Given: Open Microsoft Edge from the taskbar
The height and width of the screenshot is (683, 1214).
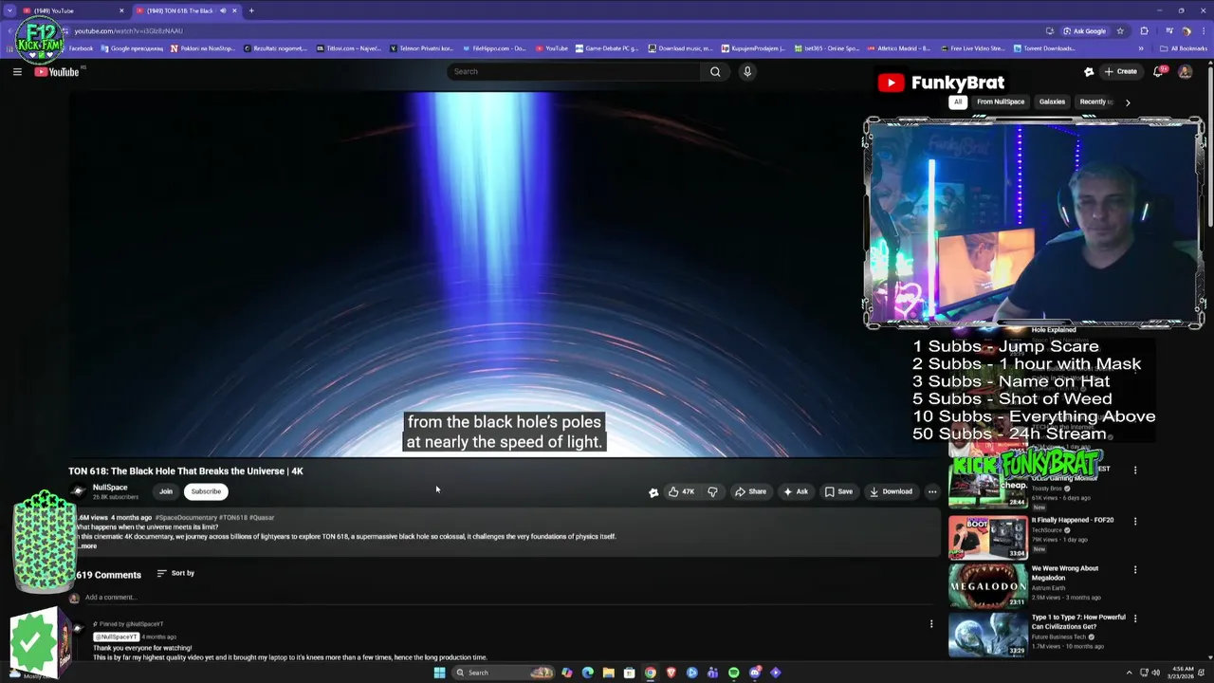Looking at the screenshot, I should pos(588,673).
